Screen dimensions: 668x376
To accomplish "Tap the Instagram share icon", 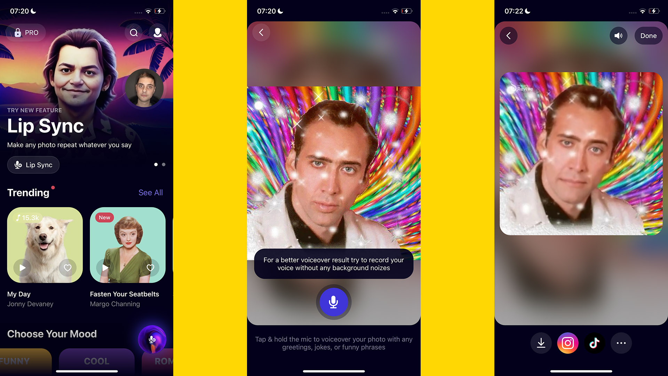I will coord(567,343).
